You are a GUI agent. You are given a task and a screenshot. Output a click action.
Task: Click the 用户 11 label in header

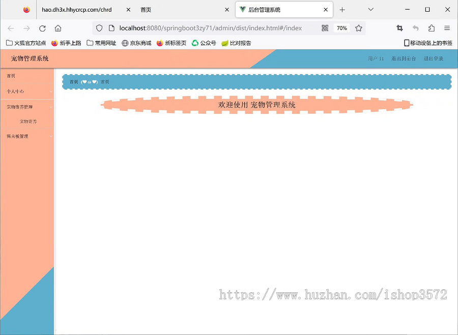[376, 58]
